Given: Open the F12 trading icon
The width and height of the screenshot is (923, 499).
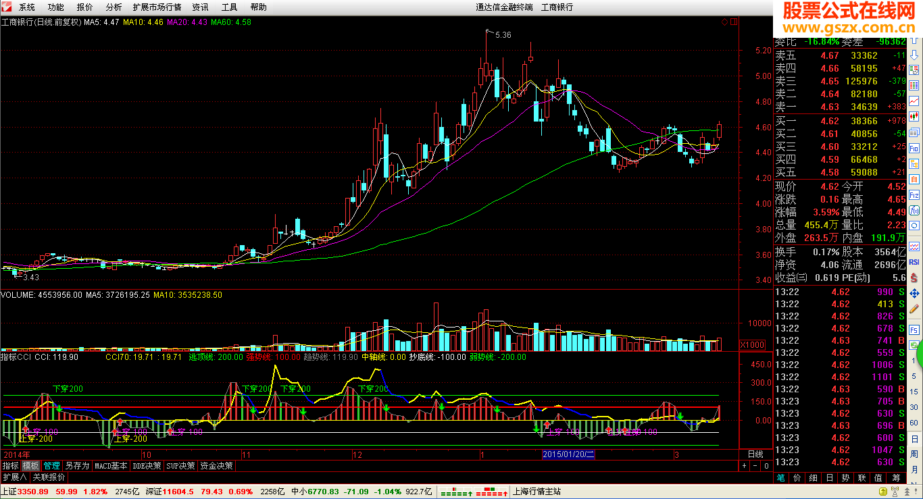Looking at the screenshot, I should [914, 195].
